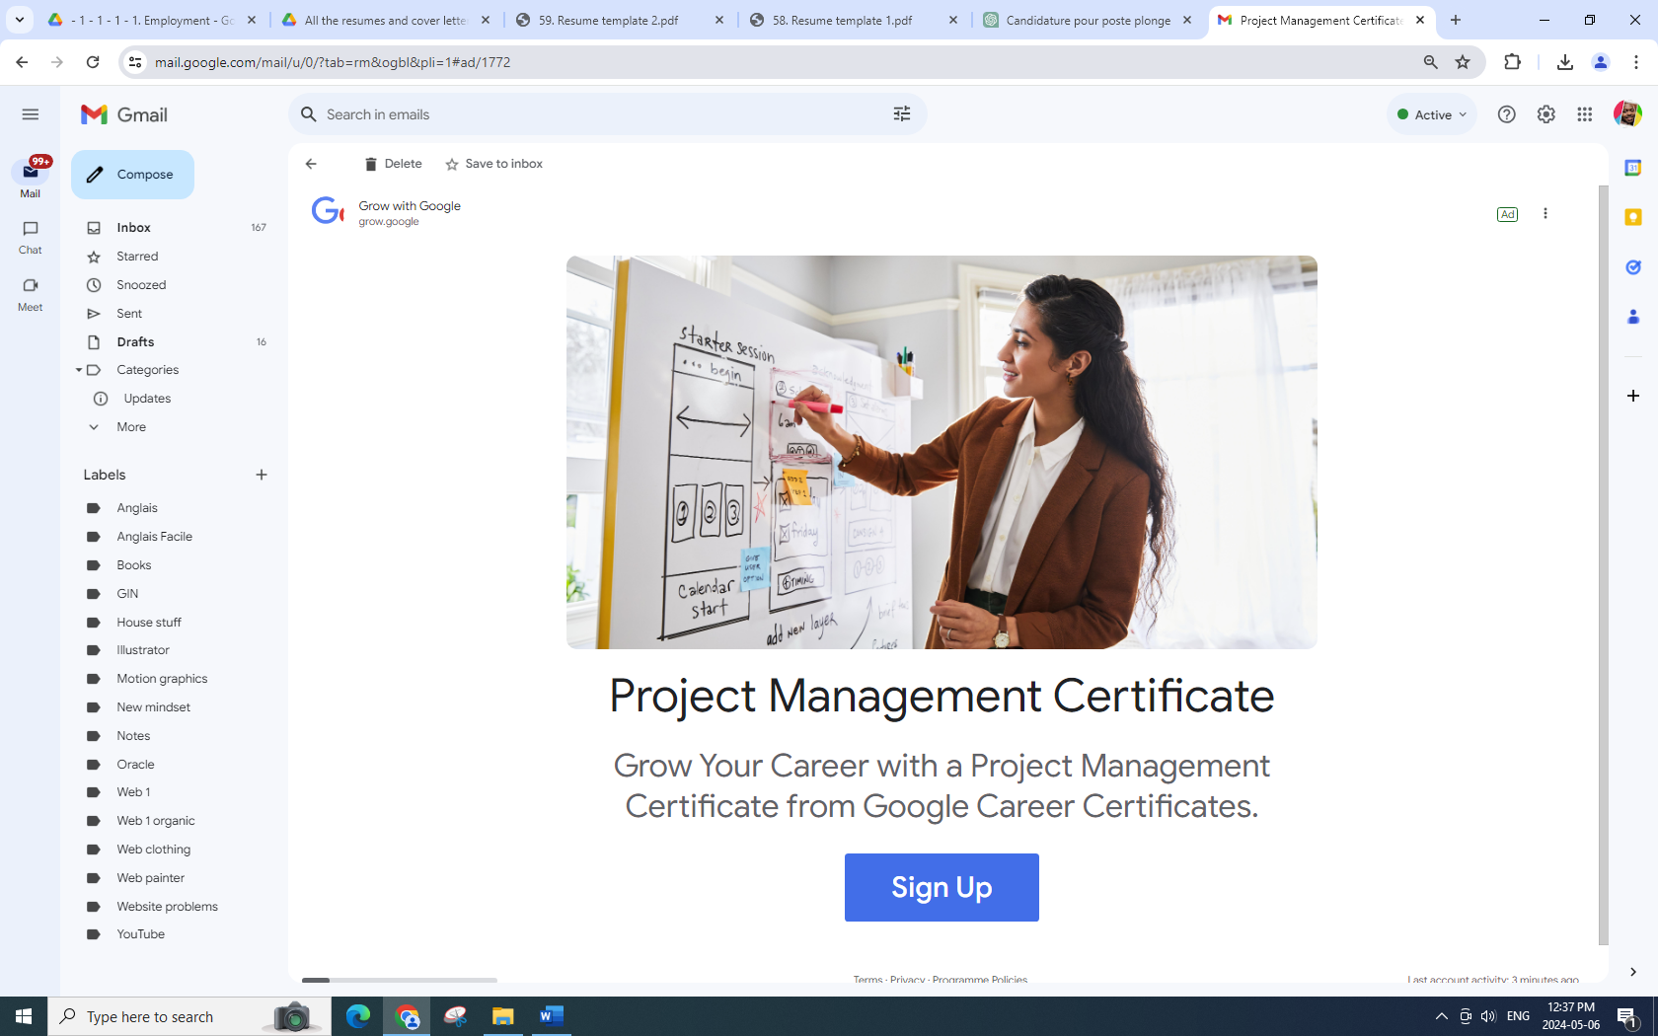Click the blue Sign Up button
This screenshot has height=1036, width=1658.
[x=941, y=887]
